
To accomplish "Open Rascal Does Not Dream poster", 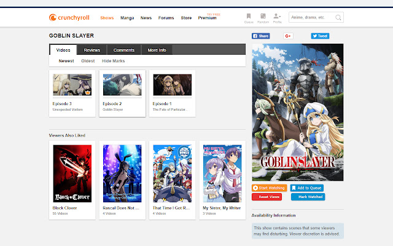I will (x=122, y=173).
